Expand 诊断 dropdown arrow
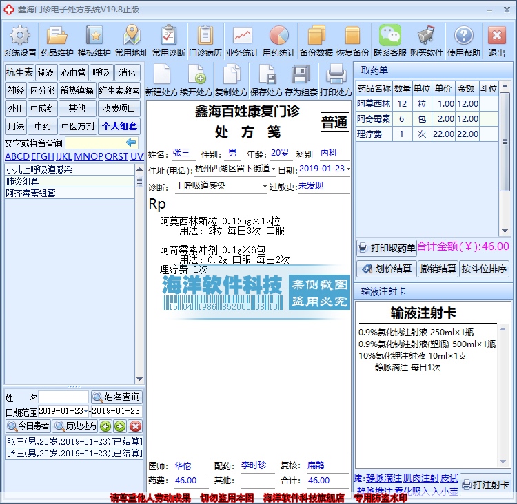The width and height of the screenshot is (517, 504). 265,187
